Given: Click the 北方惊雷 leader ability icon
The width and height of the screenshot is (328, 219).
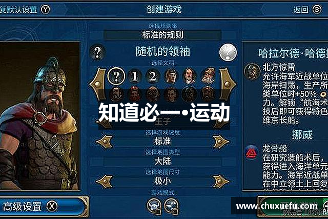Looking at the screenshot, I should point(252,71).
